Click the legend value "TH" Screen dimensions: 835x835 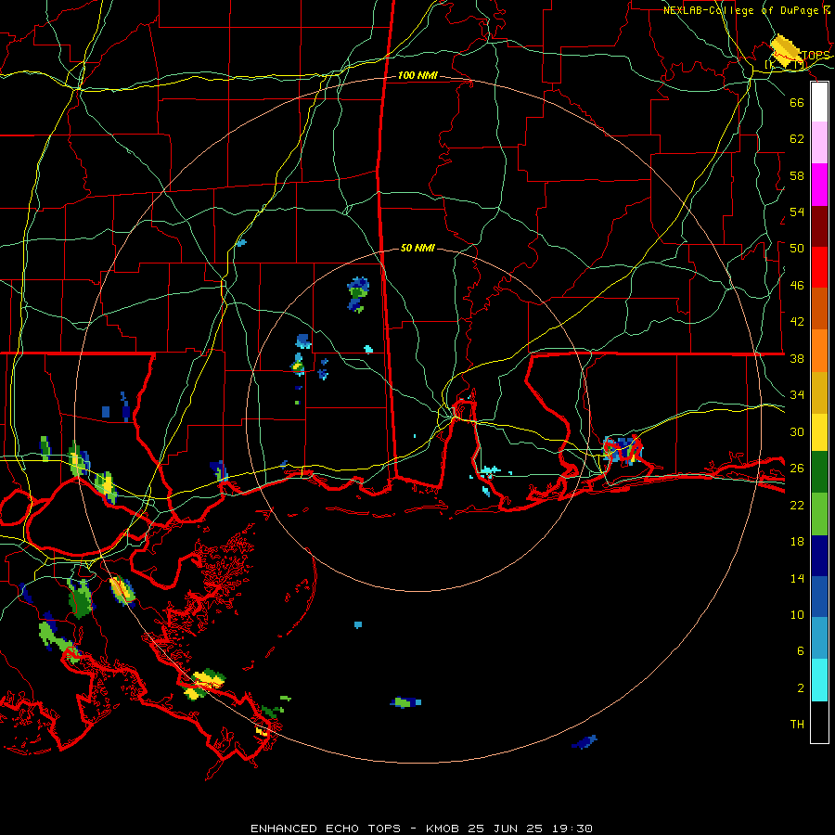pos(797,724)
